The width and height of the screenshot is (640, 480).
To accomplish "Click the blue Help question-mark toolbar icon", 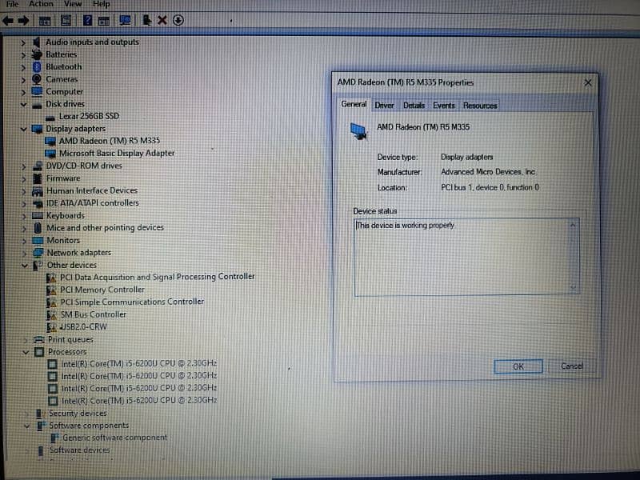I will click(x=86, y=20).
